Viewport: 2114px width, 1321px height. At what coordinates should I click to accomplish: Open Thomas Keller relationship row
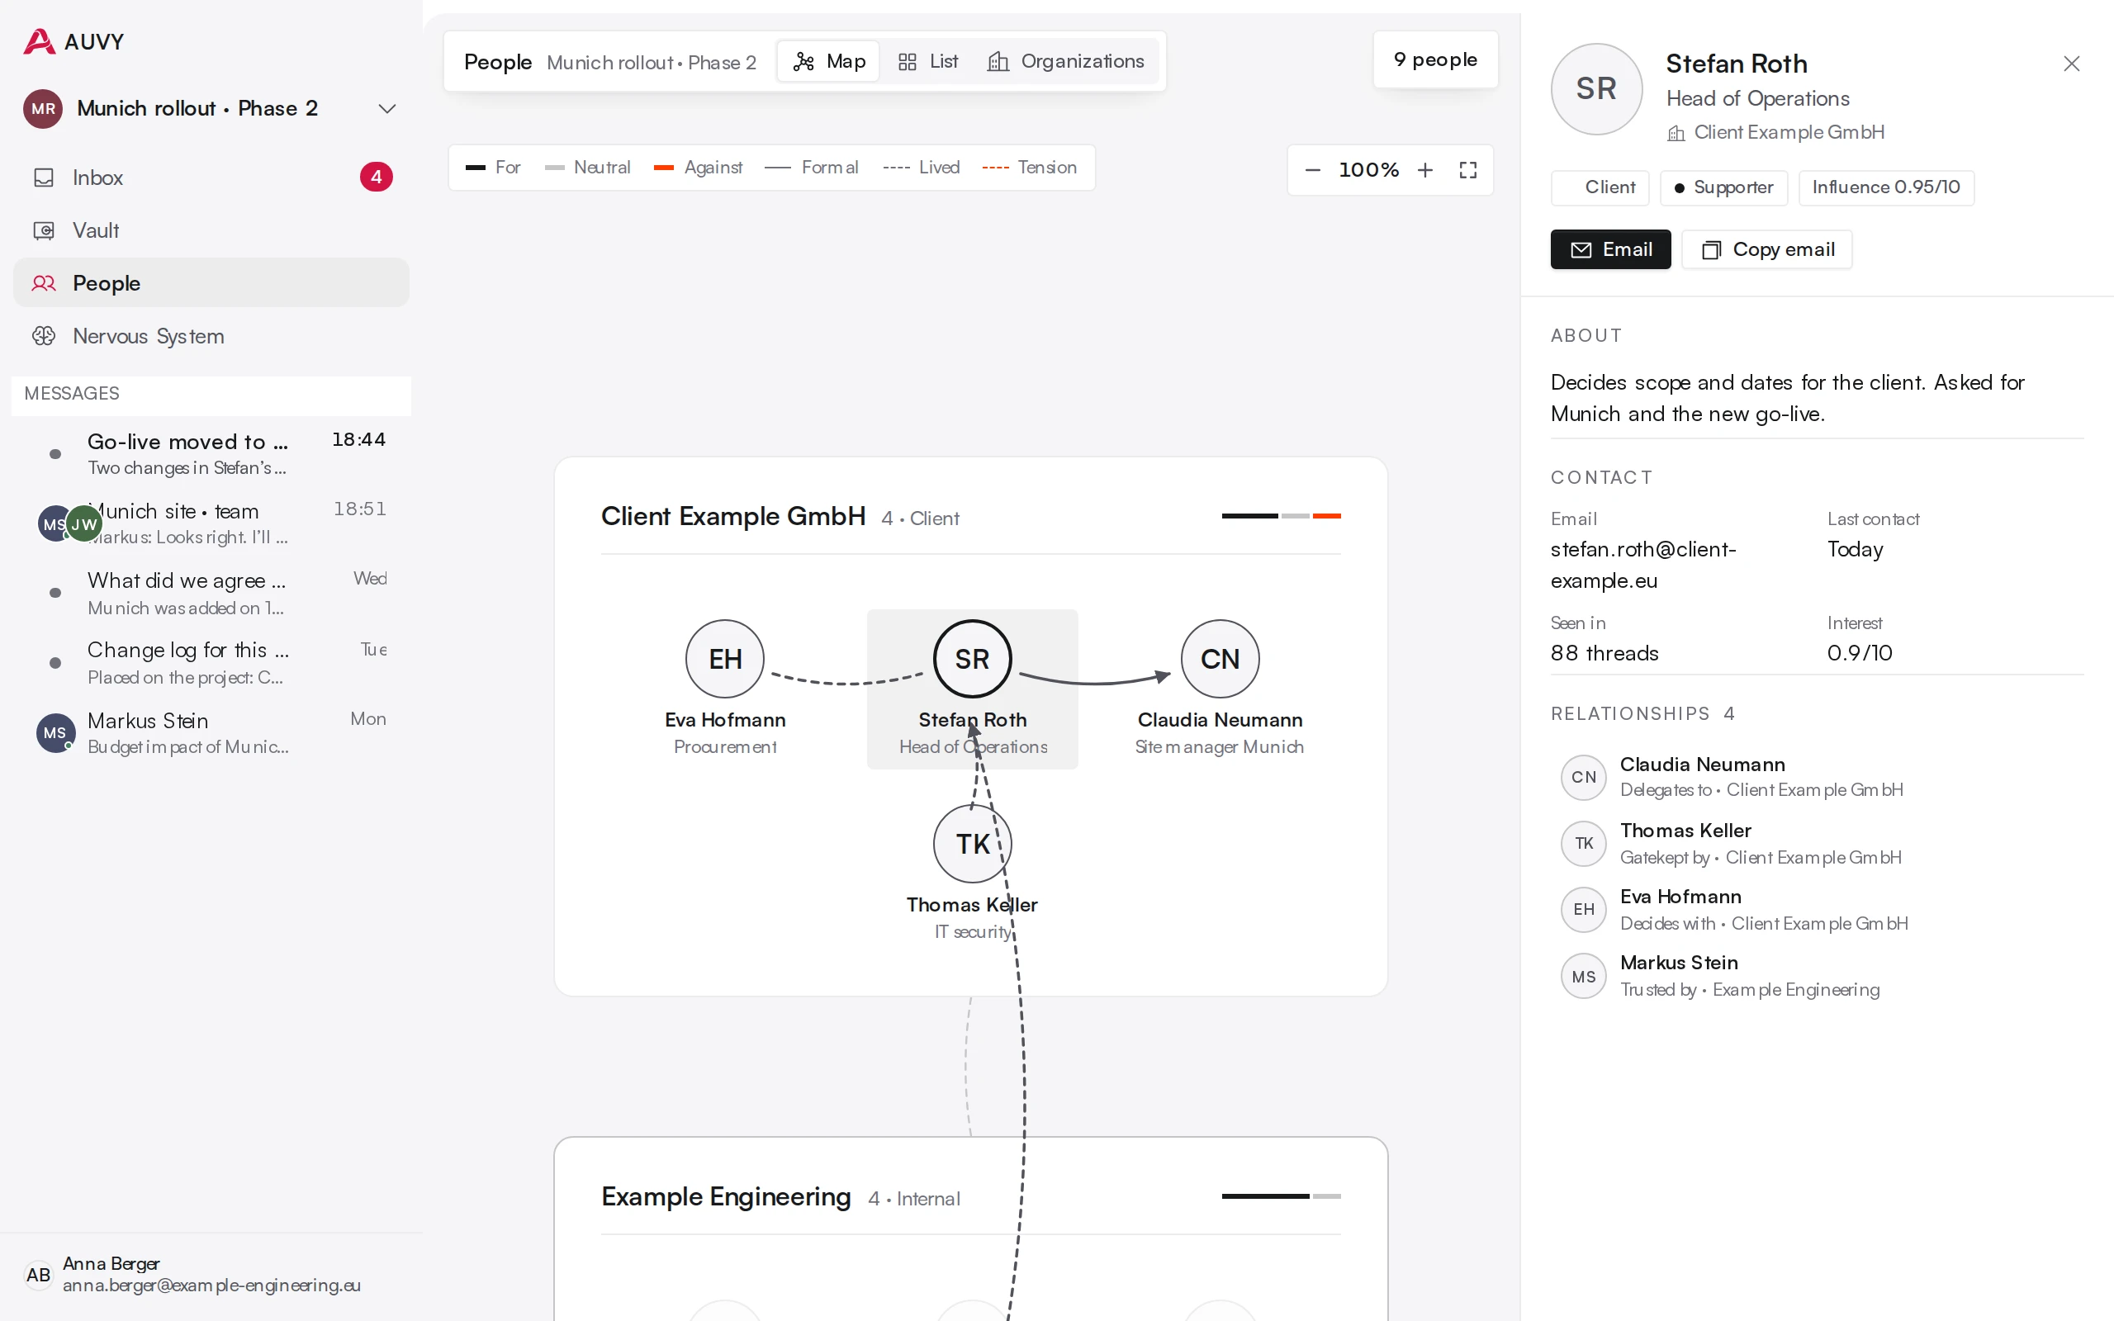pyautogui.click(x=1817, y=844)
